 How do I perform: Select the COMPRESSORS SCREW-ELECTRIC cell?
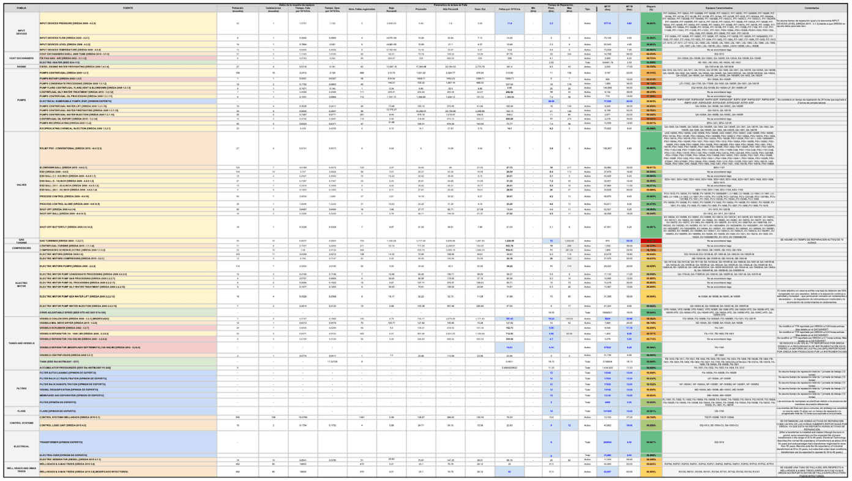coord(128,250)
